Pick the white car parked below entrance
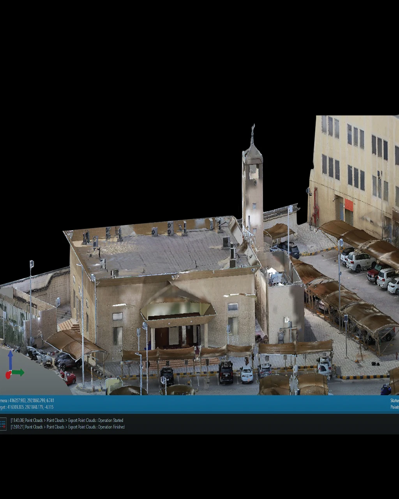This screenshot has width=399, height=499. coord(247,373)
